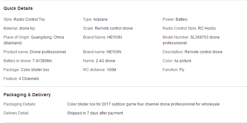Image resolution: width=247 pixels, height=123 pixels.
Task: Click Description: Remote control drone entry
Action: tap(192, 52)
